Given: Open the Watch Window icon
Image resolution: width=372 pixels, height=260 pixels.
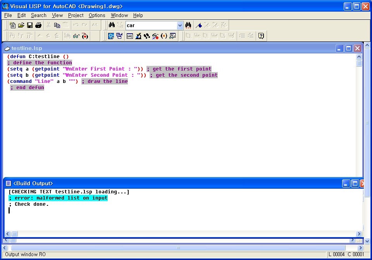Looking at the screenshot, I should coord(172,36).
